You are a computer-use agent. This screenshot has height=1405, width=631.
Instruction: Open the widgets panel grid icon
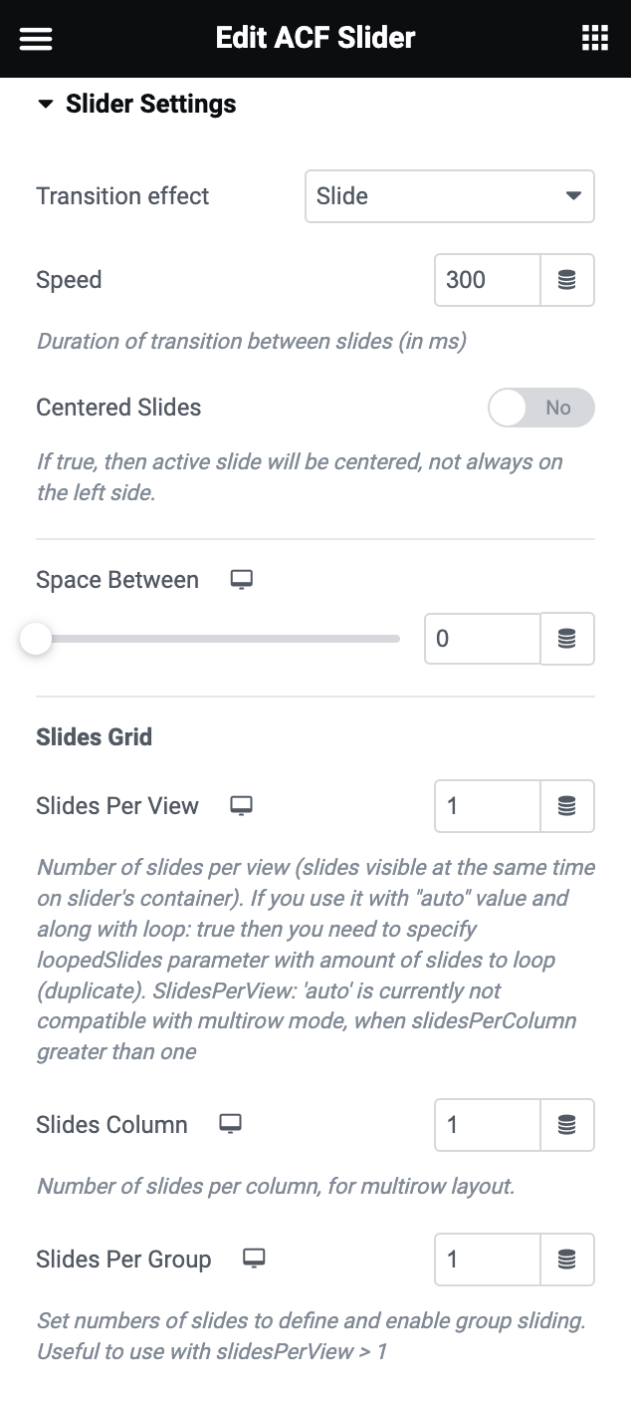coord(595,37)
